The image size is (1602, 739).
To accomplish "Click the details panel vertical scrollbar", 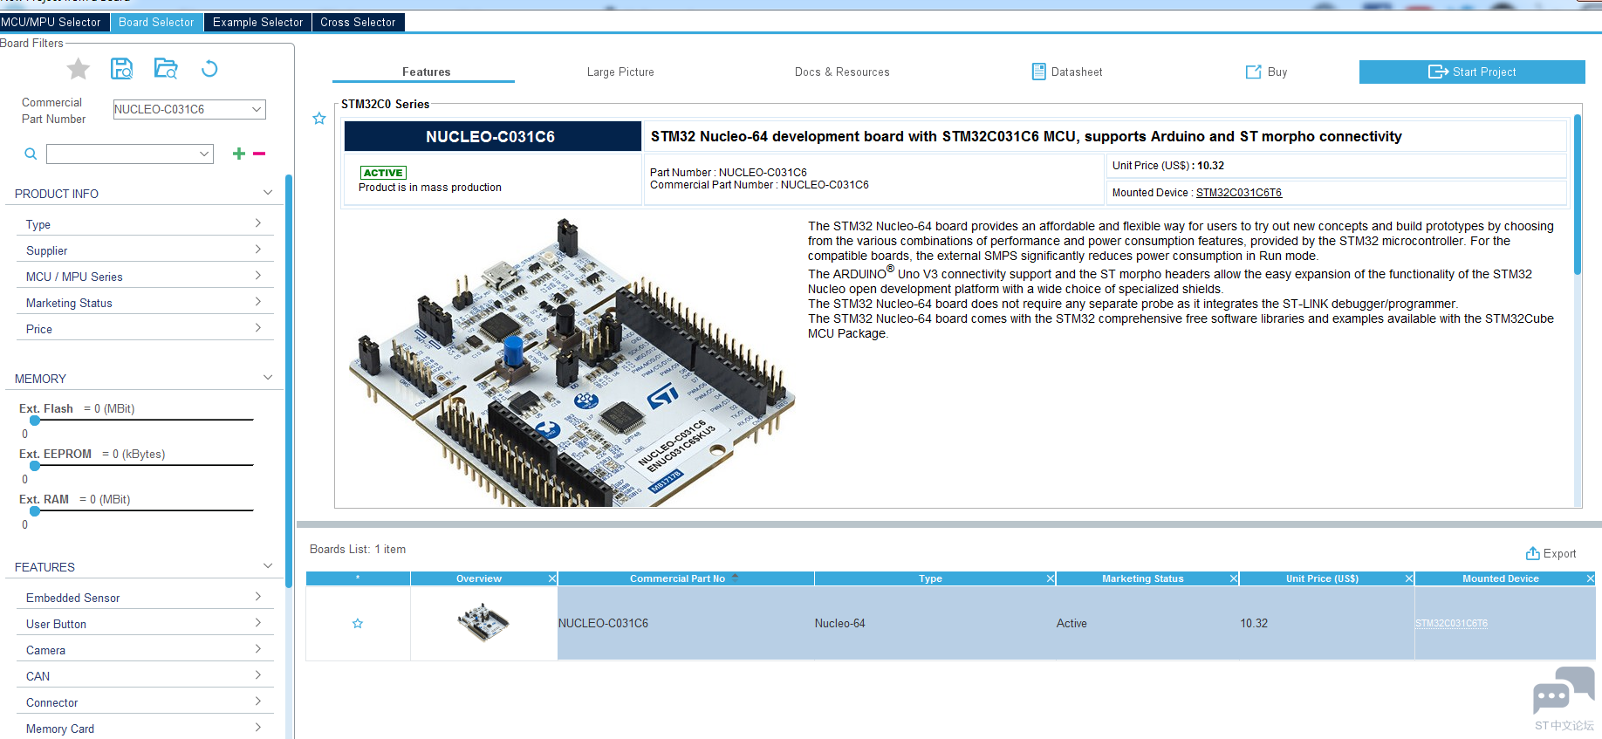I will pyautogui.click(x=1578, y=195).
